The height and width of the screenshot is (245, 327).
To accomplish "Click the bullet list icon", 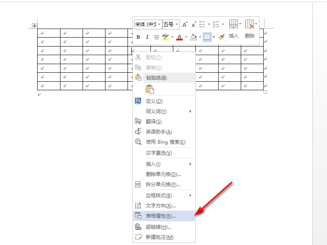I will [x=202, y=24].
